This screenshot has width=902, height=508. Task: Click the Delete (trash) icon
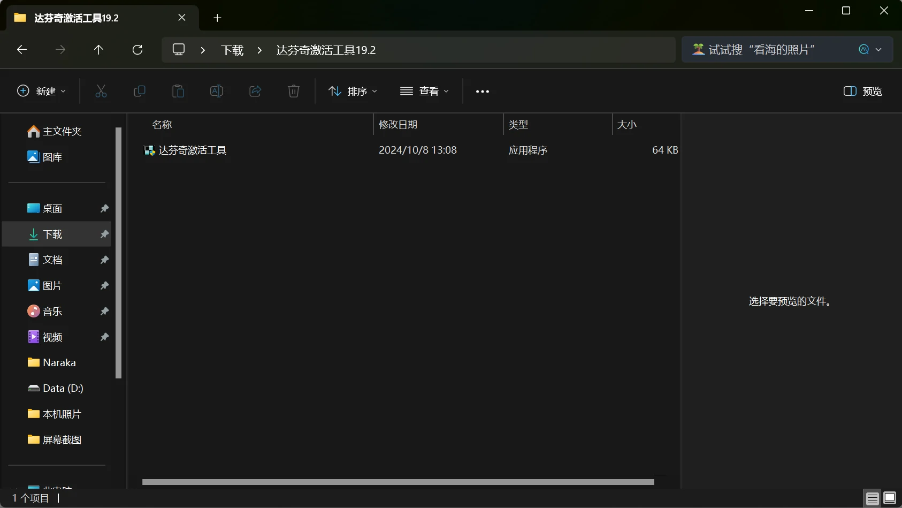coord(294,91)
